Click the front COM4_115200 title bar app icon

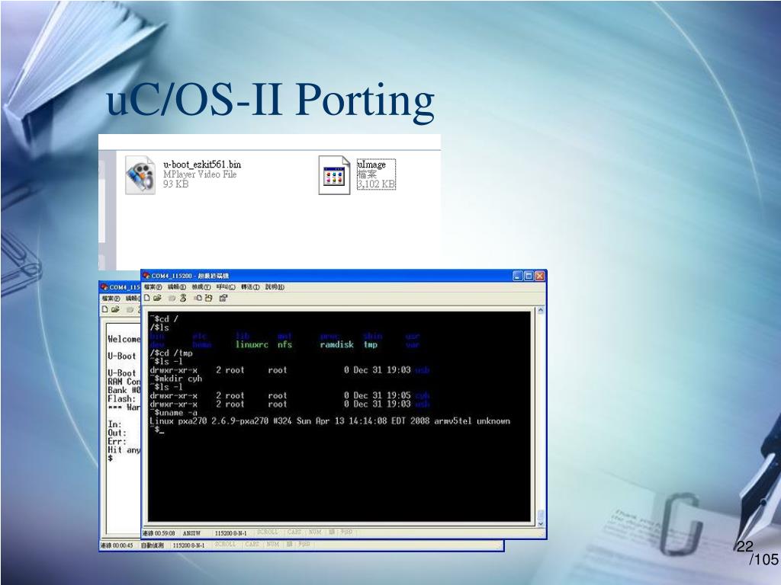[x=147, y=276]
